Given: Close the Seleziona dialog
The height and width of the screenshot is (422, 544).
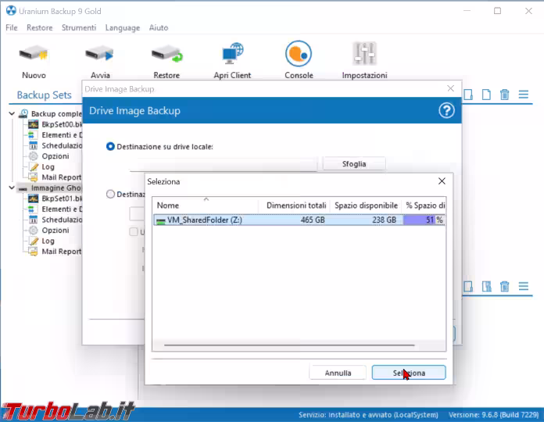Looking at the screenshot, I should pos(442,181).
